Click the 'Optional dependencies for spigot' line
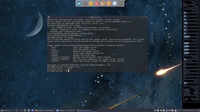This screenshot has height=112, width=200. 64,26
